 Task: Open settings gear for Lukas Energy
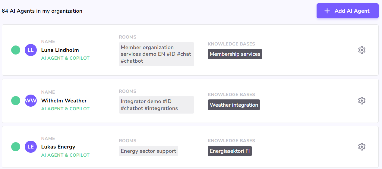pyautogui.click(x=361, y=147)
